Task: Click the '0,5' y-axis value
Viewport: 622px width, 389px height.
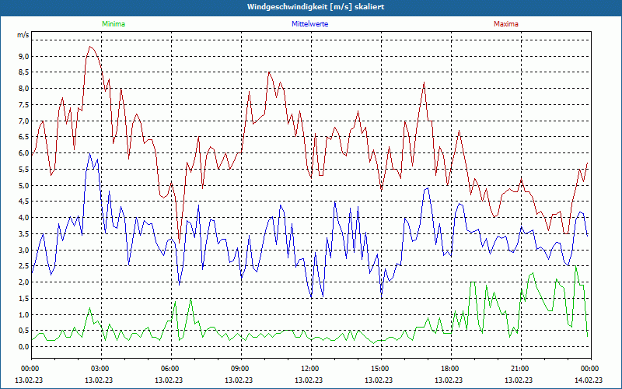Action: [x=24, y=331]
